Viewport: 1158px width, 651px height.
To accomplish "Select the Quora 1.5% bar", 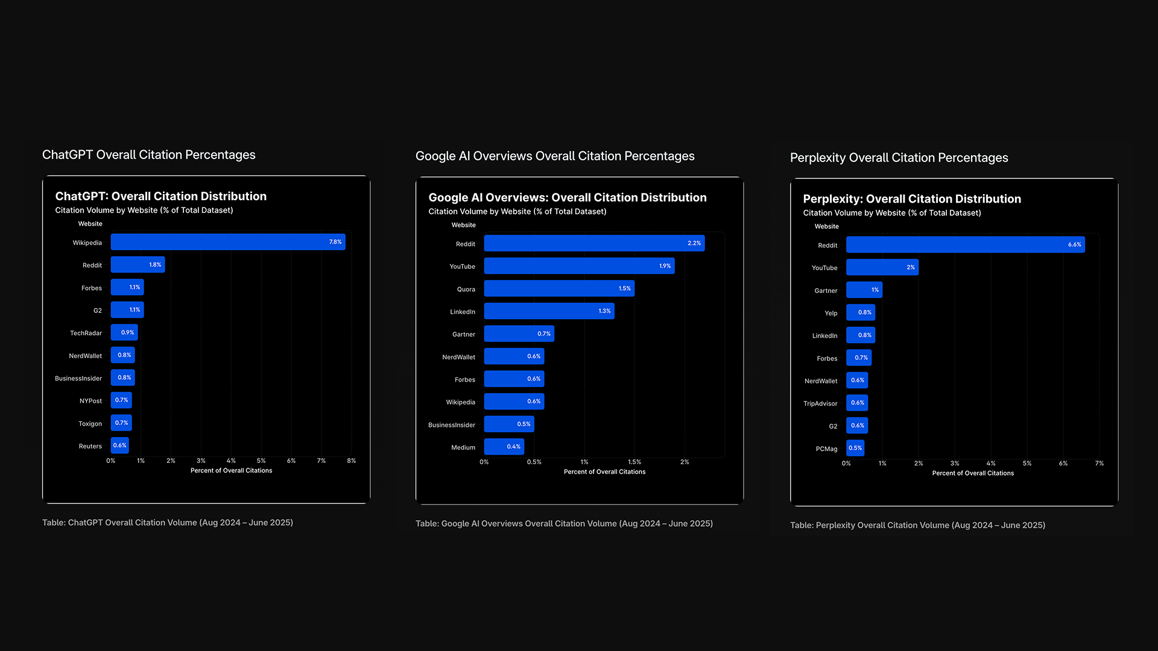I will point(559,289).
